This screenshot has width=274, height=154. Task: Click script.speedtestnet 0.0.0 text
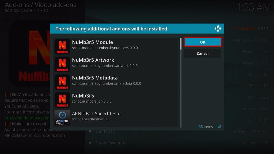92,119
